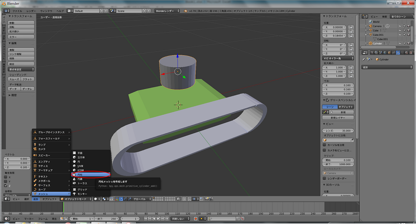Click the Blender info editor type icon

pyautogui.click(x=5, y=10)
